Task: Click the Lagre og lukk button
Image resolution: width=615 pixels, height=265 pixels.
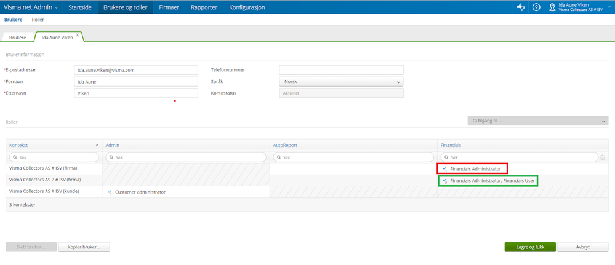Action: [x=530, y=247]
